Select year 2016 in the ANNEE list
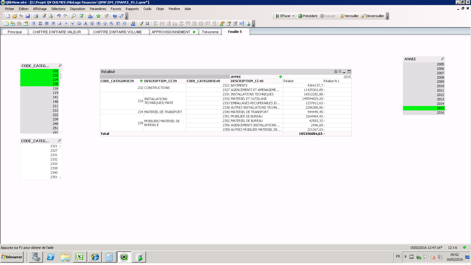The image size is (471, 265). pos(424,112)
